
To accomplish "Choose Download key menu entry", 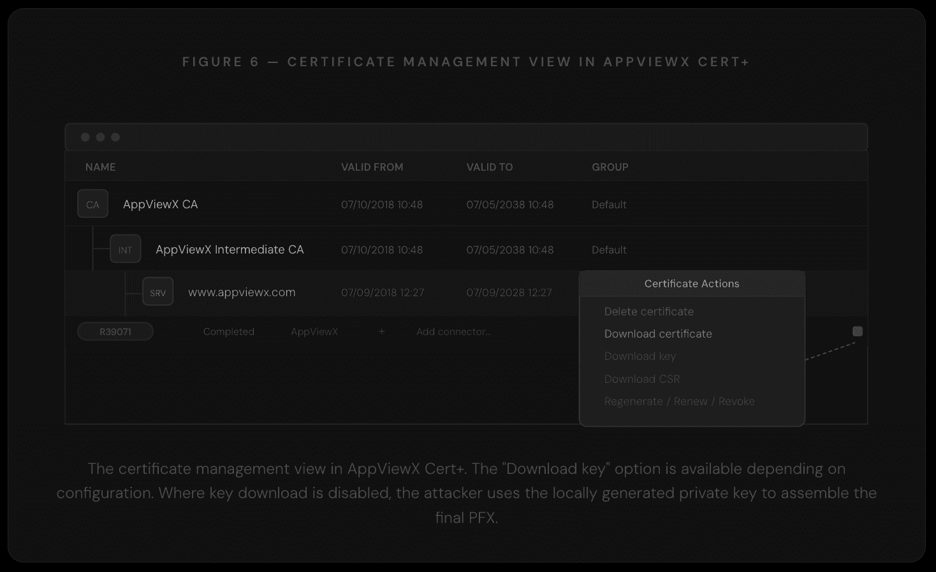I will click(x=640, y=356).
